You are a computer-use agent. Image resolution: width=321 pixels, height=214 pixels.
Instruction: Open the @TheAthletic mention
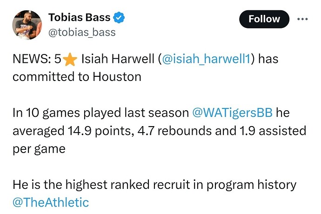tap(51, 202)
